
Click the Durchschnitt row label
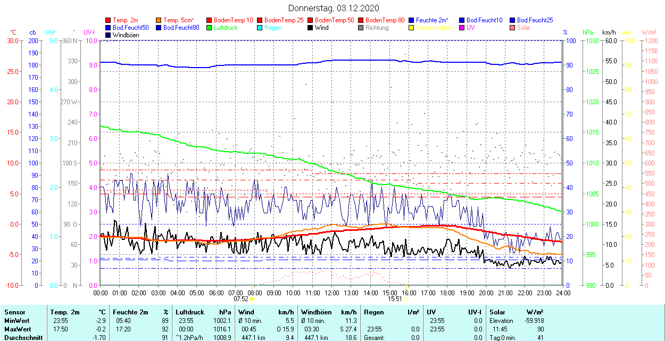(x=22, y=337)
